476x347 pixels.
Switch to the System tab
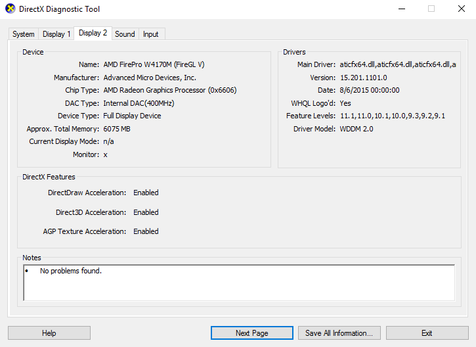(24, 34)
